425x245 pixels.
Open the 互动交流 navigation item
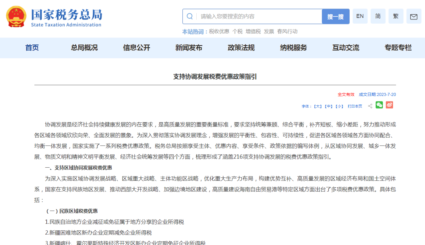point(346,48)
